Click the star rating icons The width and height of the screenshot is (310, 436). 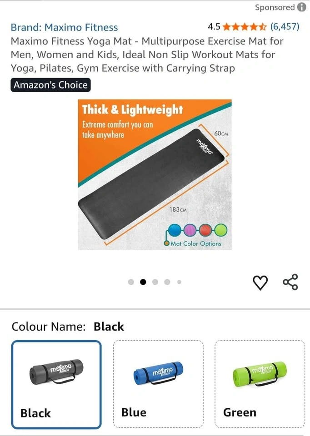pyautogui.click(x=245, y=27)
